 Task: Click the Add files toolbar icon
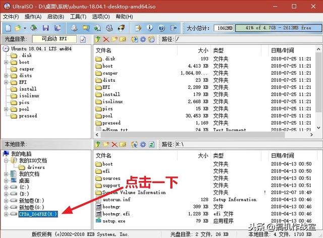[x=138, y=28]
